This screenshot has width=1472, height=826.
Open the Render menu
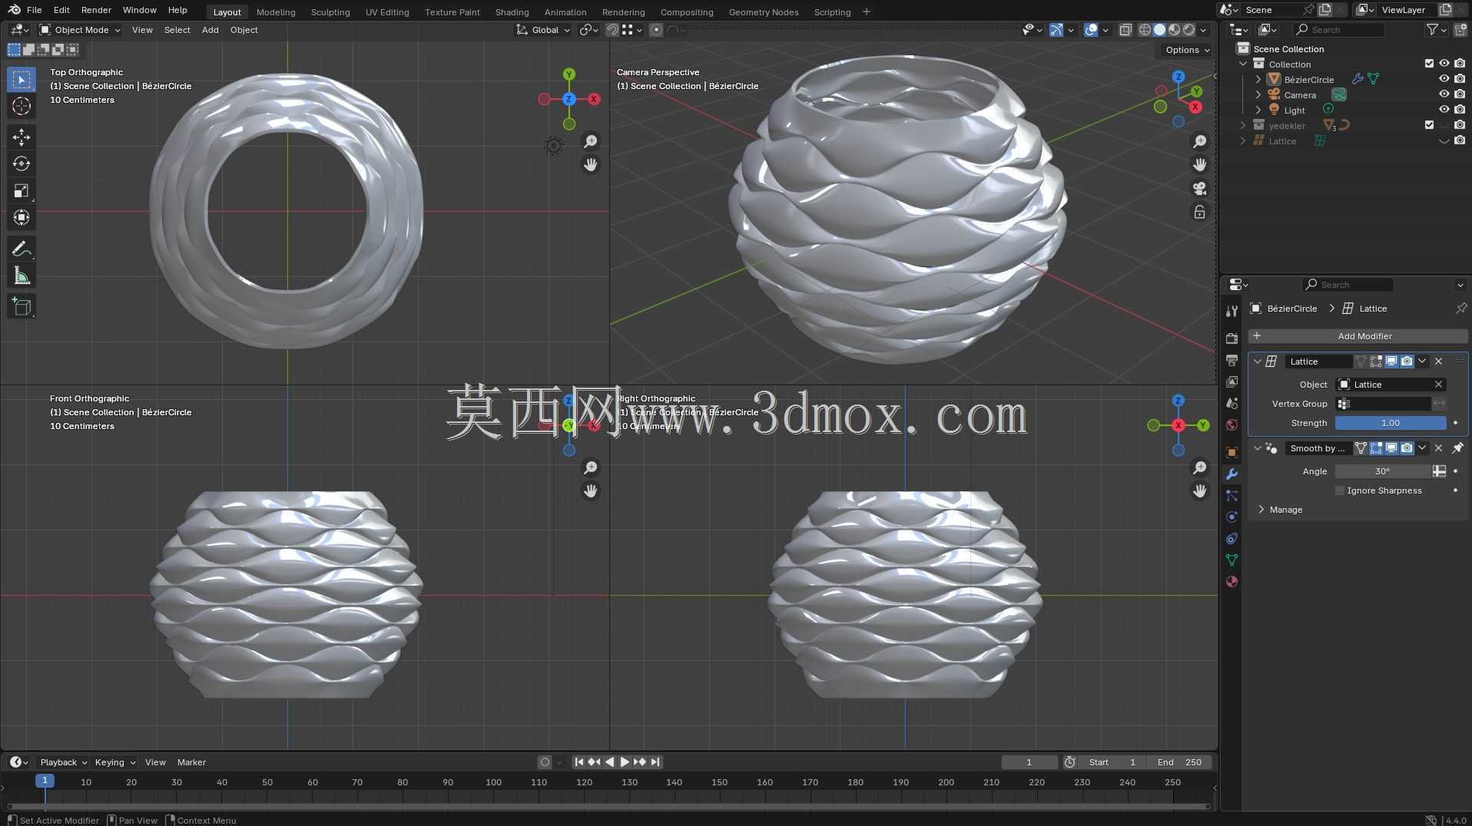point(96,10)
